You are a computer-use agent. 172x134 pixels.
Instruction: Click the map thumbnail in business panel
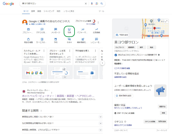click(x=155, y=29)
